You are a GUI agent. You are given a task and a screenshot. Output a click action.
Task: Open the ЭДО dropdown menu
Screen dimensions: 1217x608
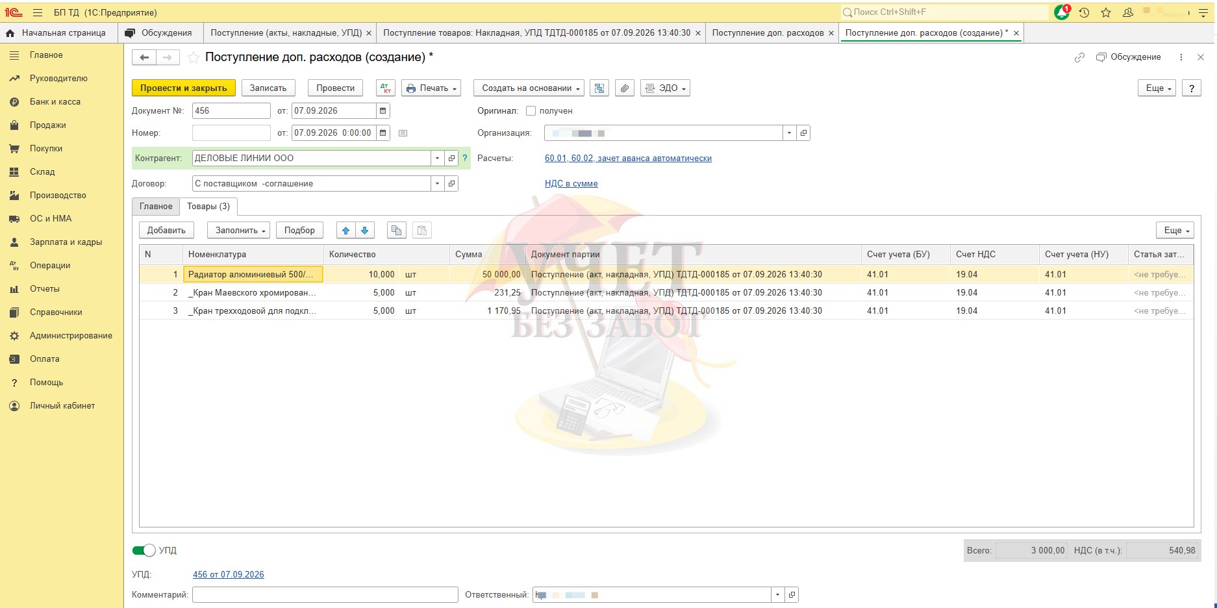665,88
